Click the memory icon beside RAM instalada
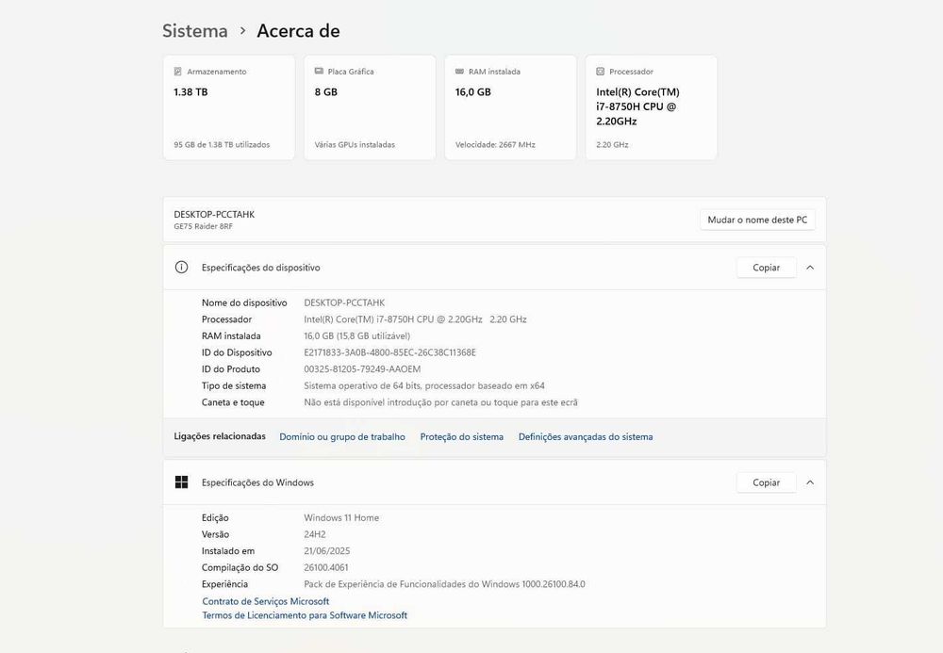The width and height of the screenshot is (943, 653). pyautogui.click(x=459, y=72)
